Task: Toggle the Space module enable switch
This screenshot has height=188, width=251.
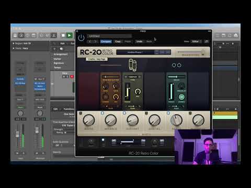Action: click(x=168, y=113)
